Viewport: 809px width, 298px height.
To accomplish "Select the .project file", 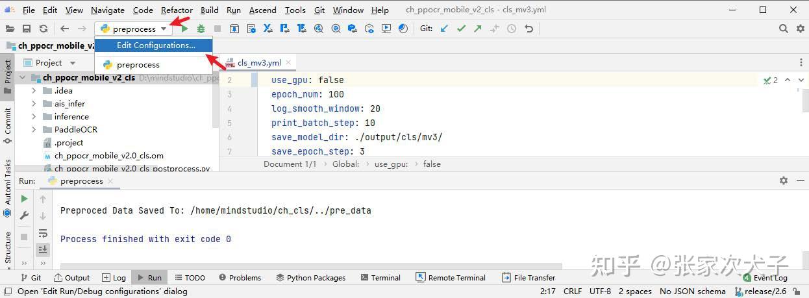I will coord(69,143).
